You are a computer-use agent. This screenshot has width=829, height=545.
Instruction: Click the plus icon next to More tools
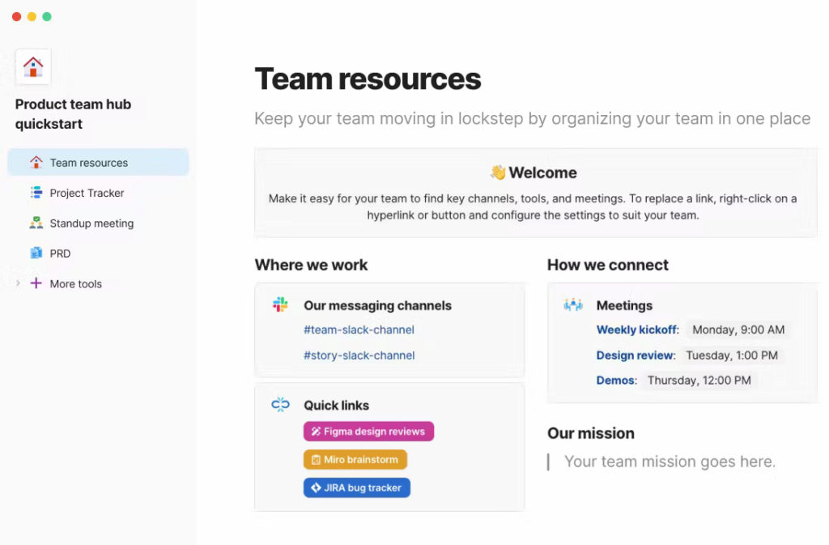(x=36, y=283)
